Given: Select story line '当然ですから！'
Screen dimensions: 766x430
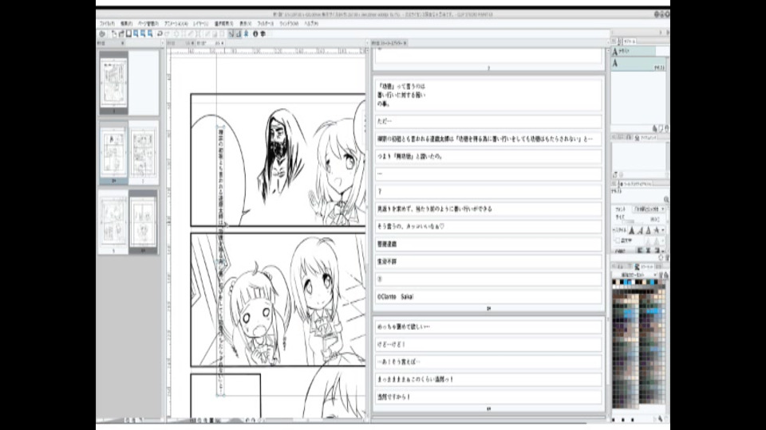Looking at the screenshot, I should [488, 397].
